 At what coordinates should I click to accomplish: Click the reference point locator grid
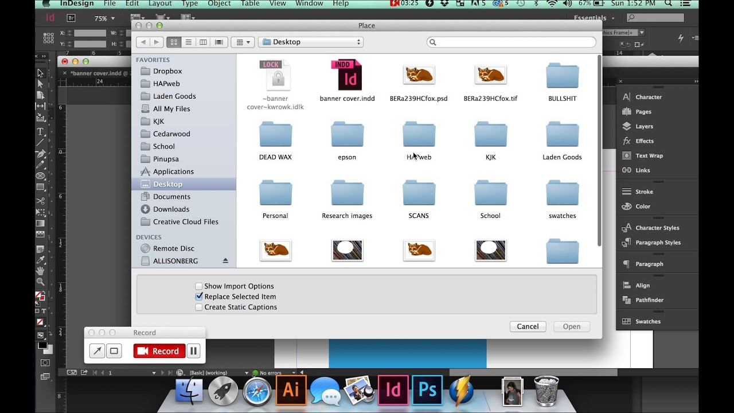coord(49,38)
